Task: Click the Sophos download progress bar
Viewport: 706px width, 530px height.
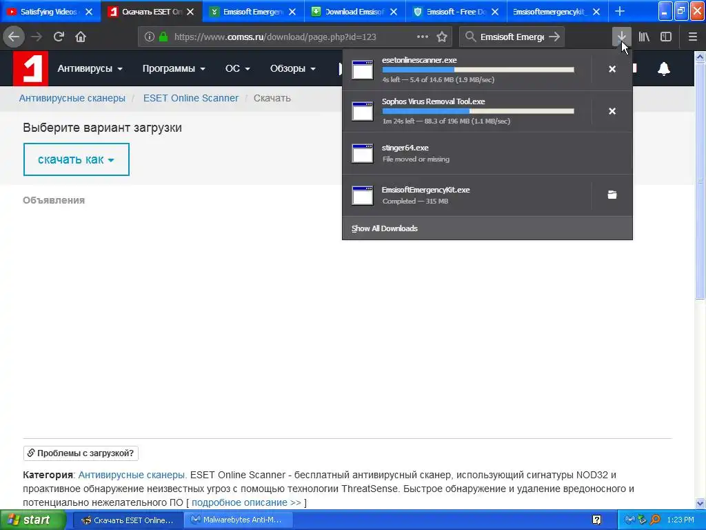Action: 478,111
